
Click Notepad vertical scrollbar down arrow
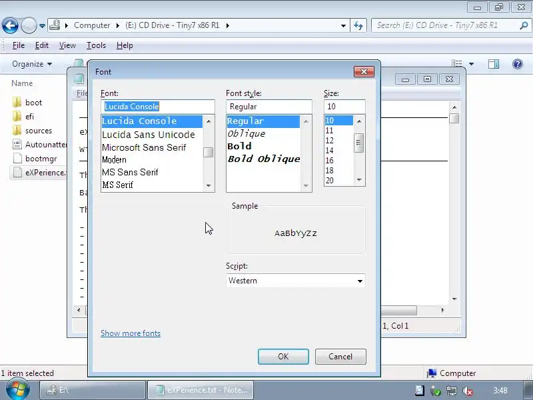(454, 299)
